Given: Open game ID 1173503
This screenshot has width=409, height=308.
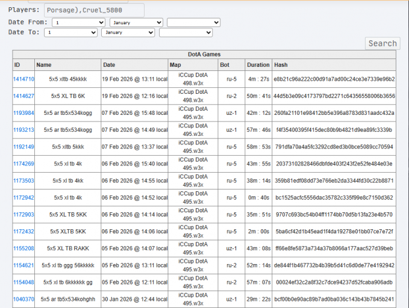Looking at the screenshot, I should coord(23,181).
